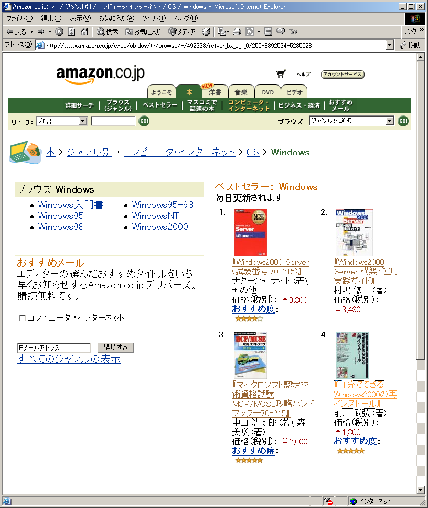The height and width of the screenshot is (508, 428).
Task: Open the Windows2000 category link
Action: pyautogui.click(x=160, y=227)
